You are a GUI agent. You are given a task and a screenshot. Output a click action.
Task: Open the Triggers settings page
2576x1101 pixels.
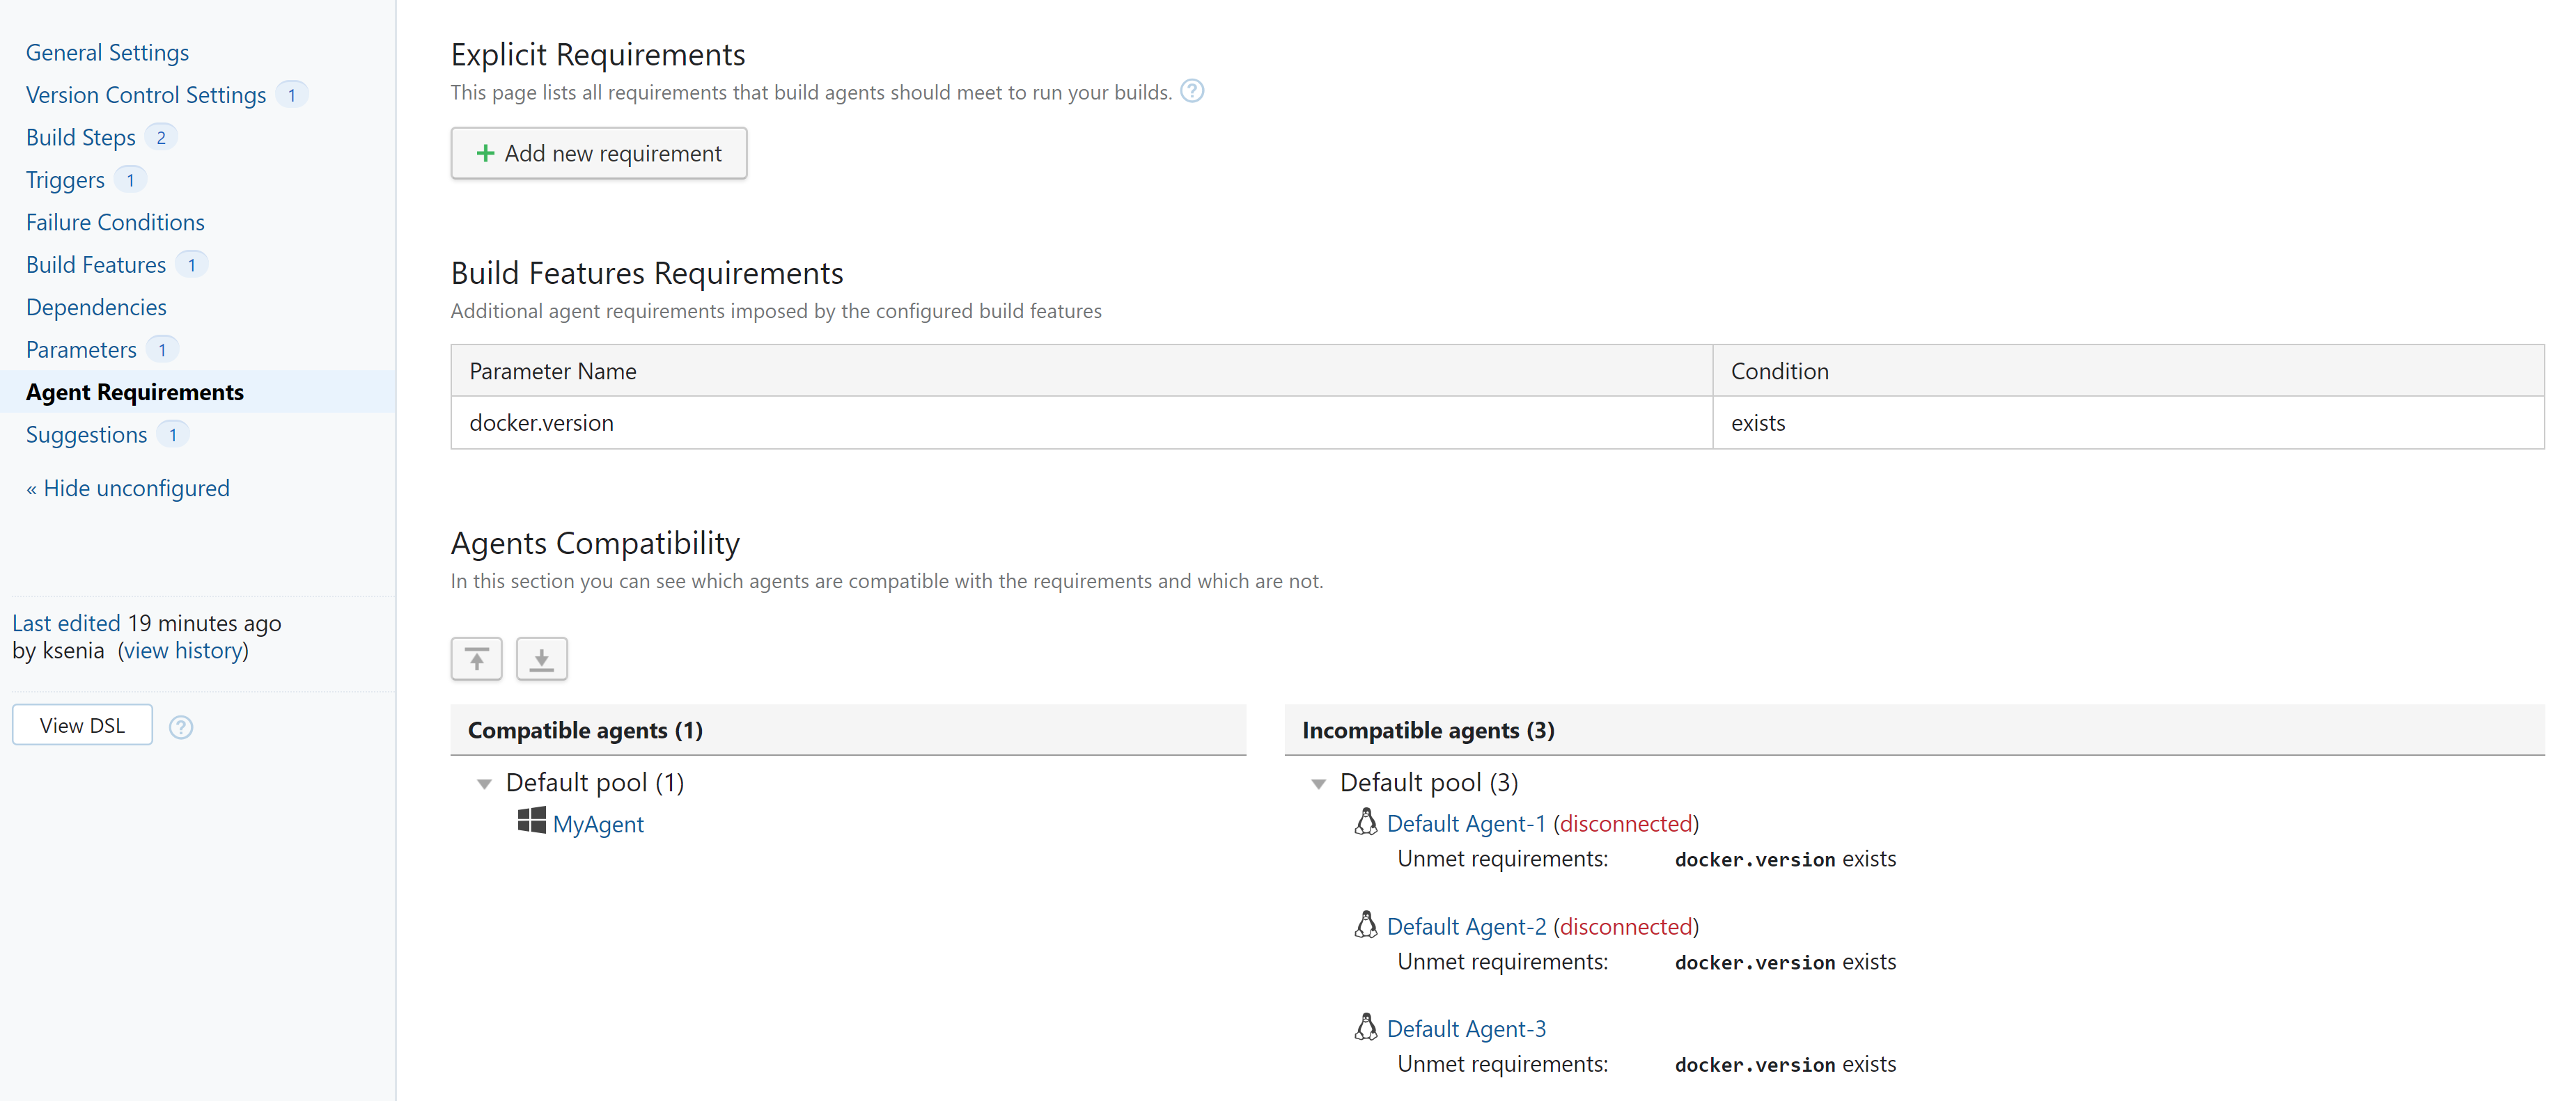tap(65, 180)
